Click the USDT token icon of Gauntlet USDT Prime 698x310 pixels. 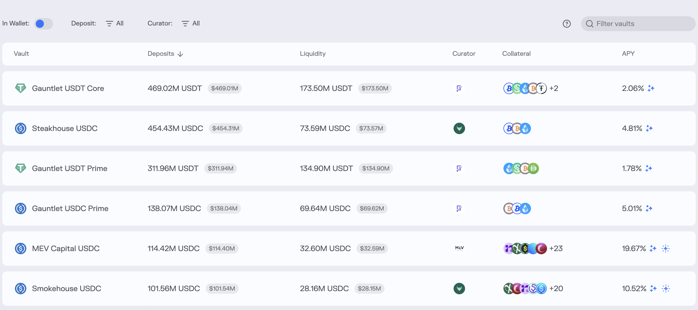pos(21,168)
